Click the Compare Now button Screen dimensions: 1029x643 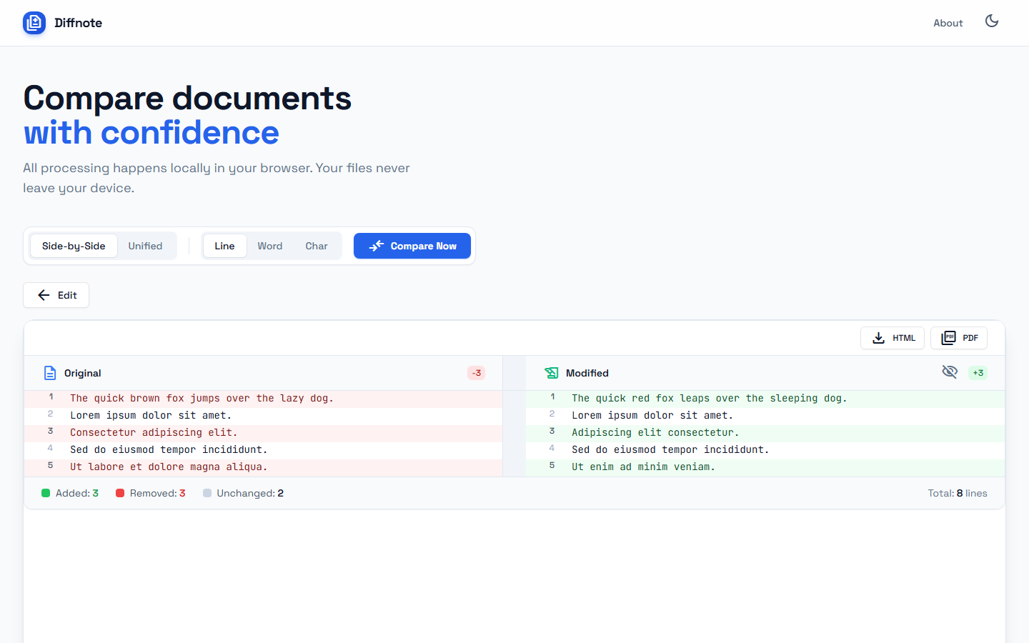click(x=412, y=246)
